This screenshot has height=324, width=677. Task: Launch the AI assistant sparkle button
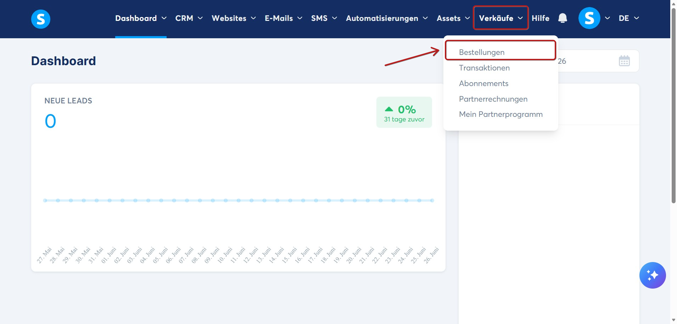[x=653, y=275]
